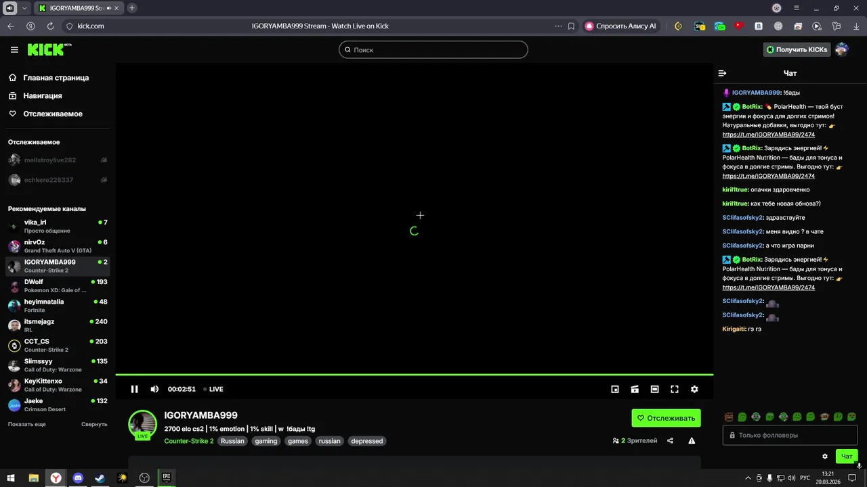Open the tab list dropdown arrow
This screenshot has height=487, width=867.
(25, 8)
